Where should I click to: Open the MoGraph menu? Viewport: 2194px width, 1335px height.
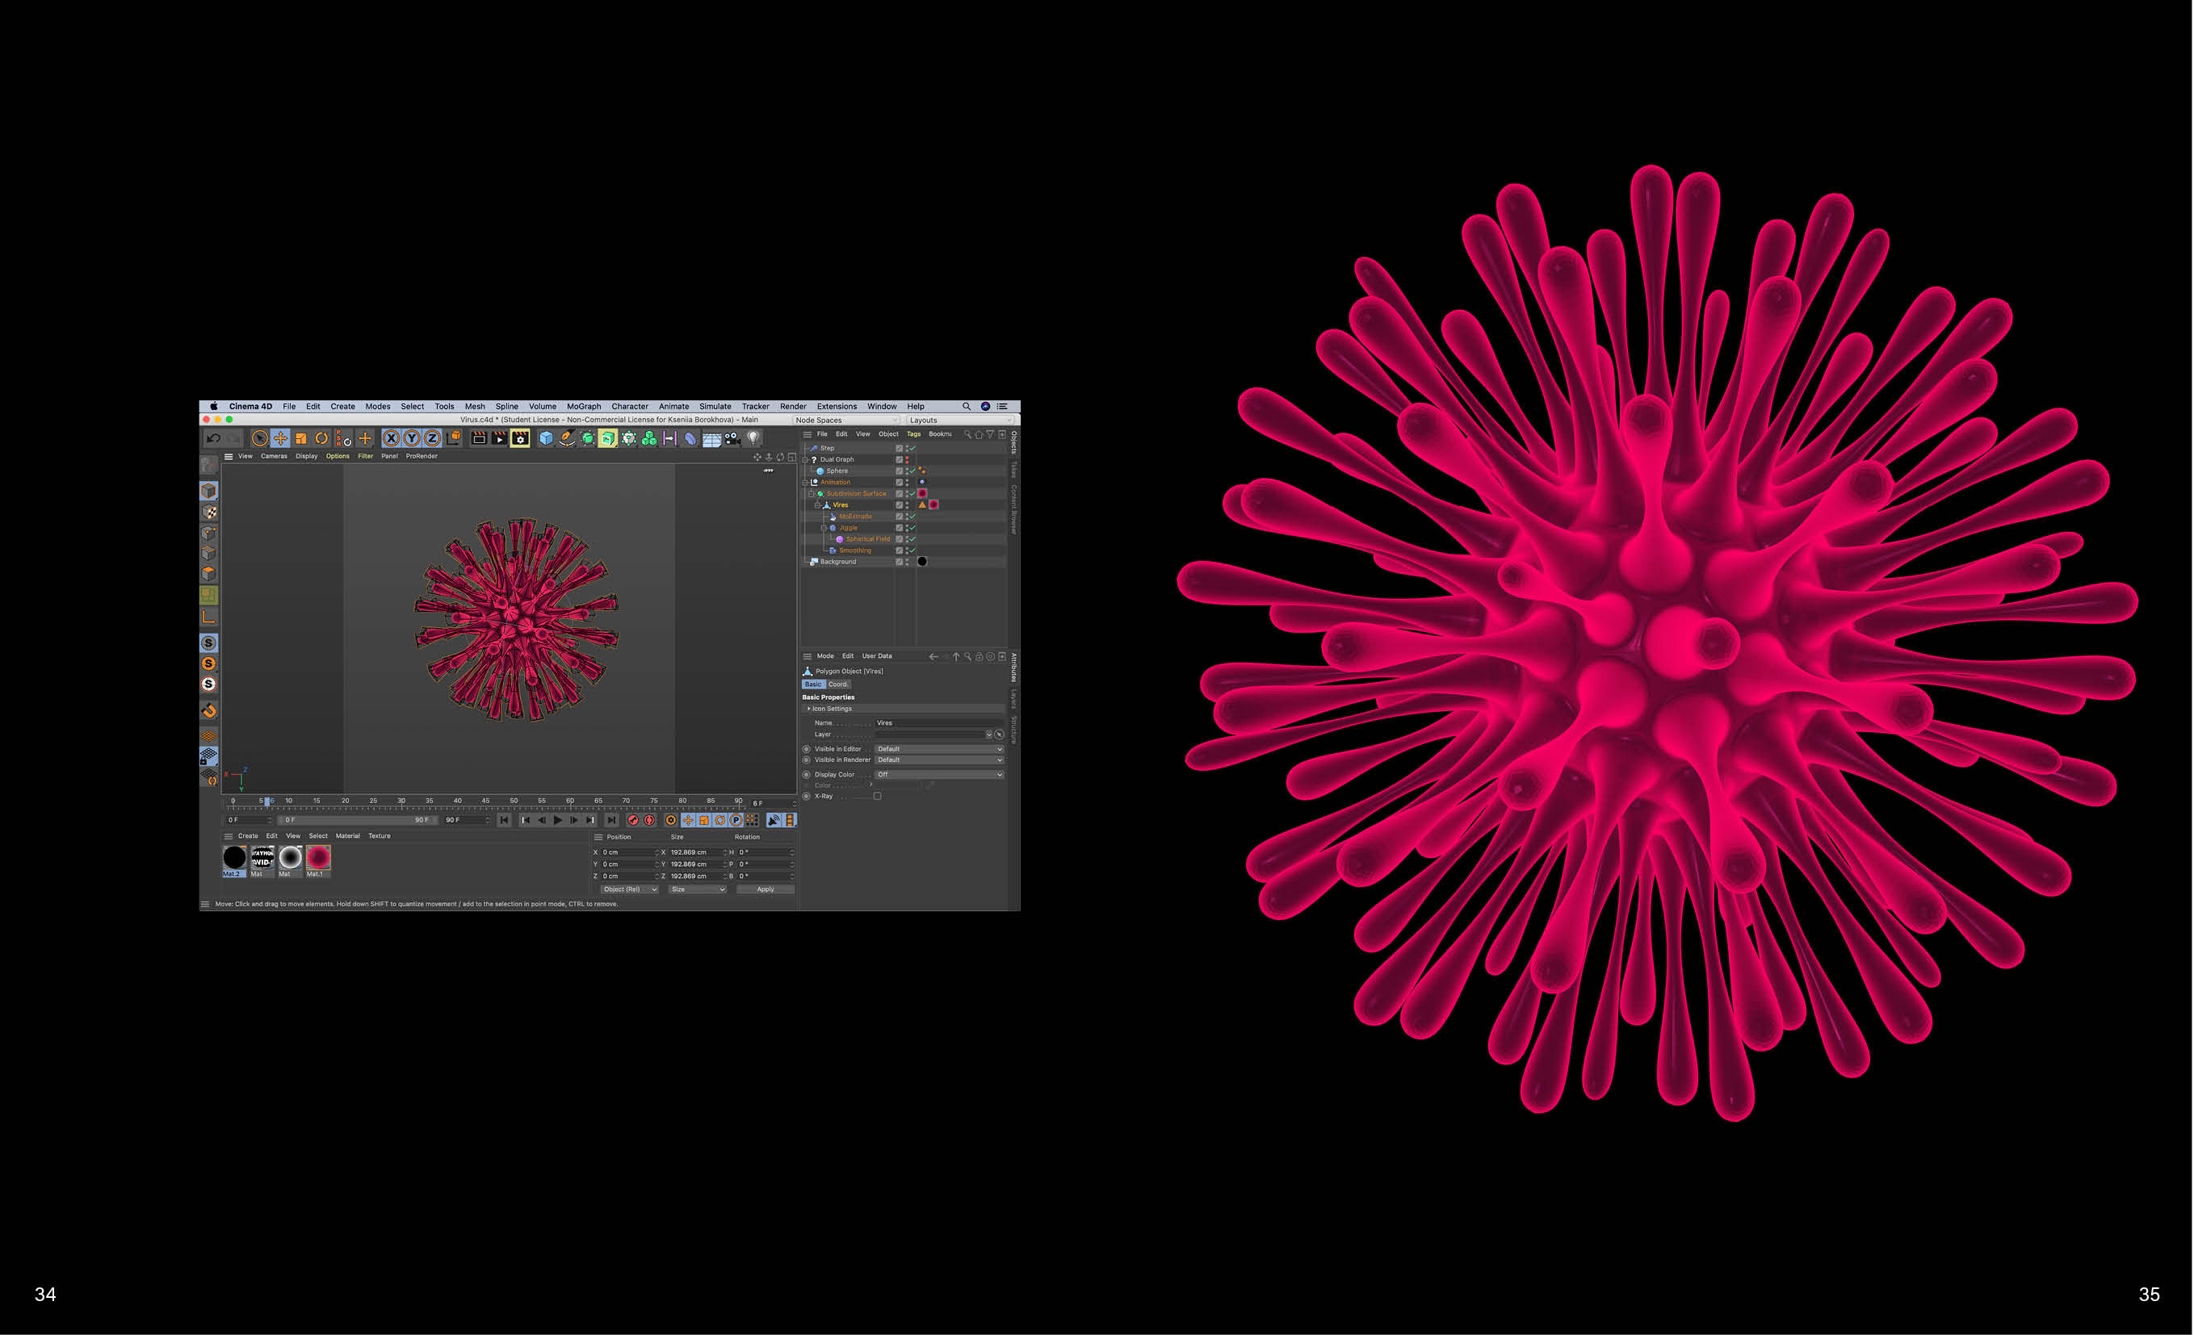click(583, 407)
